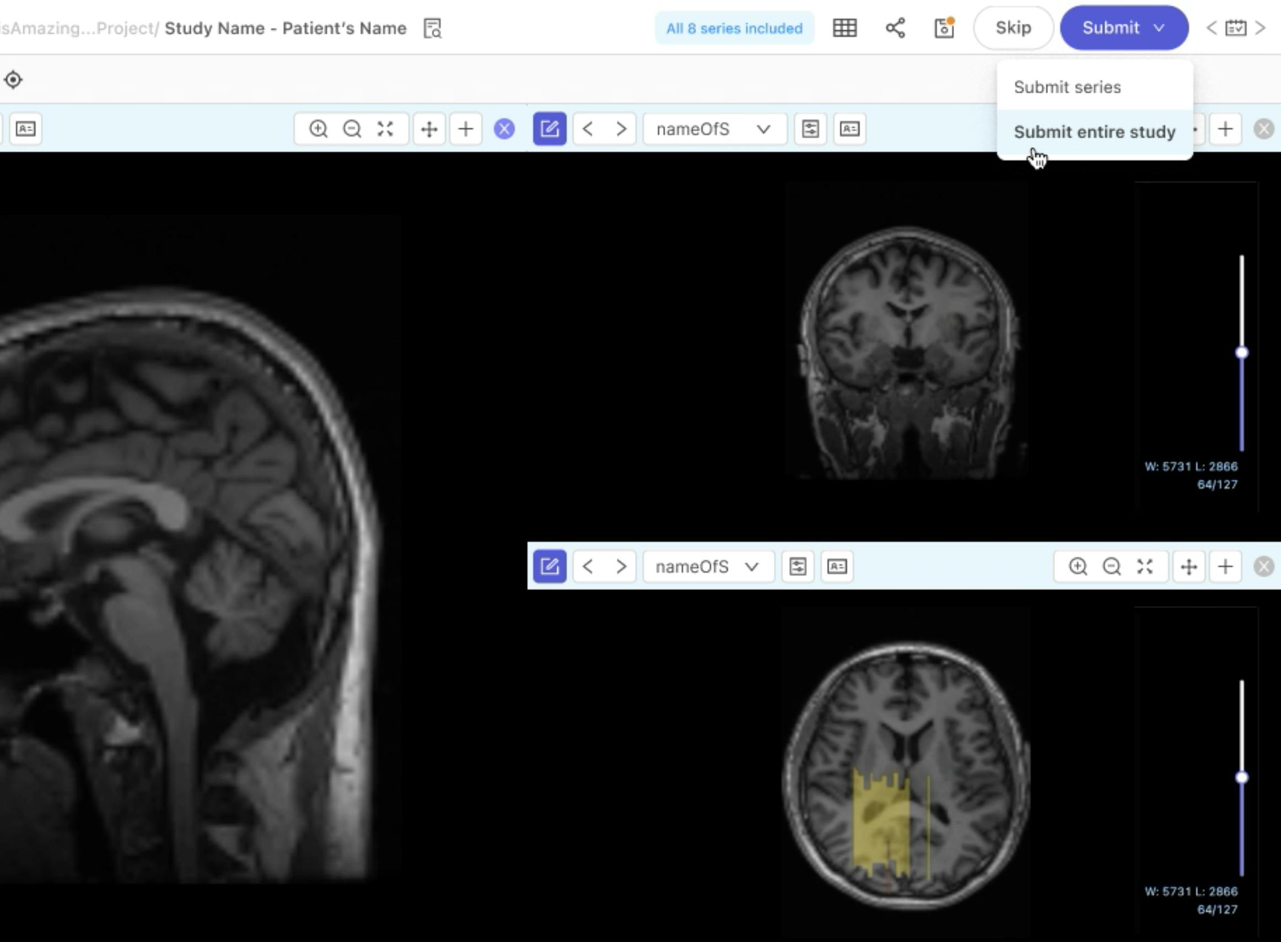This screenshot has height=942, width=1281.
Task: Open the nameOfS series dropdown in axial viewport
Action: pos(708,566)
